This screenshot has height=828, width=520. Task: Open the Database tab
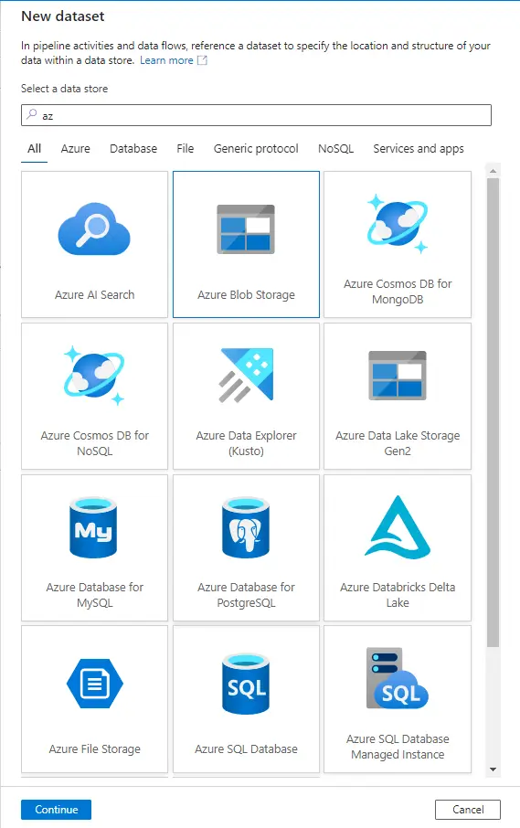[133, 148]
